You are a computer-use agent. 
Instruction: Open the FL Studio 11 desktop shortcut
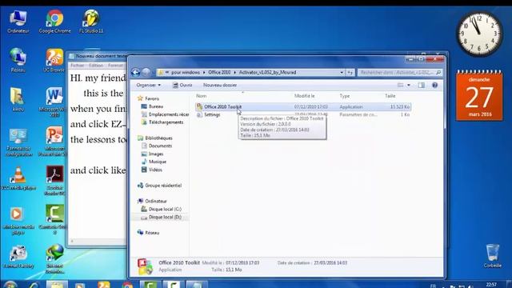[x=91, y=22]
